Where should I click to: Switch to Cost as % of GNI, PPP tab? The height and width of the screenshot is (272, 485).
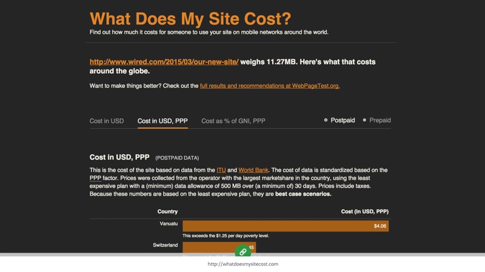(x=233, y=121)
